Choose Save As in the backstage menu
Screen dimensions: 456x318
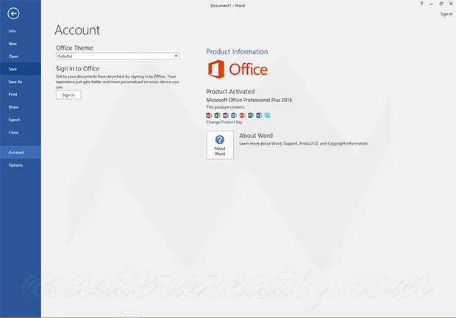[x=21, y=82]
